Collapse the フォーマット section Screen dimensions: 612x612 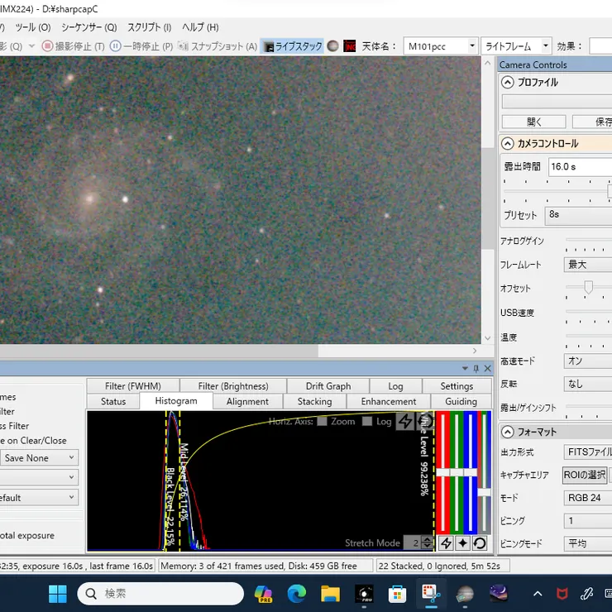pyautogui.click(x=507, y=432)
